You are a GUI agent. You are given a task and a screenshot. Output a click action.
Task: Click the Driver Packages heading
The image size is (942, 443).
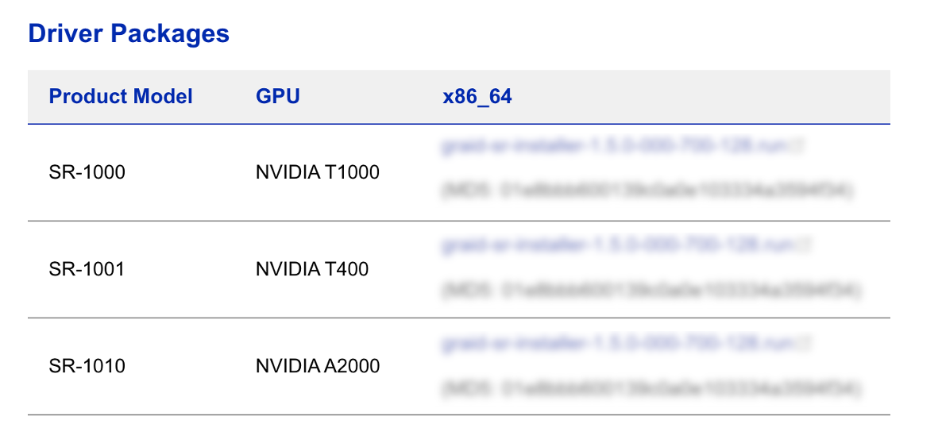(x=129, y=33)
